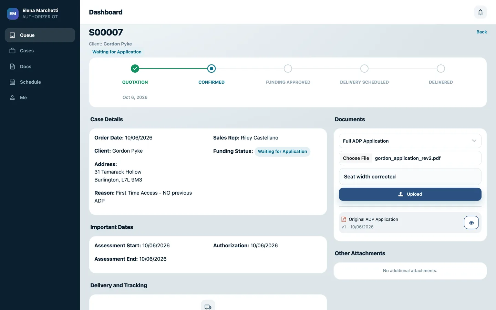Click the completed Quotation step checkmark
The height and width of the screenshot is (310, 496).
click(135, 69)
